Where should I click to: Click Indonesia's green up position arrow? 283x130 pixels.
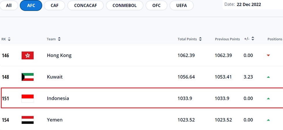(x=268, y=98)
